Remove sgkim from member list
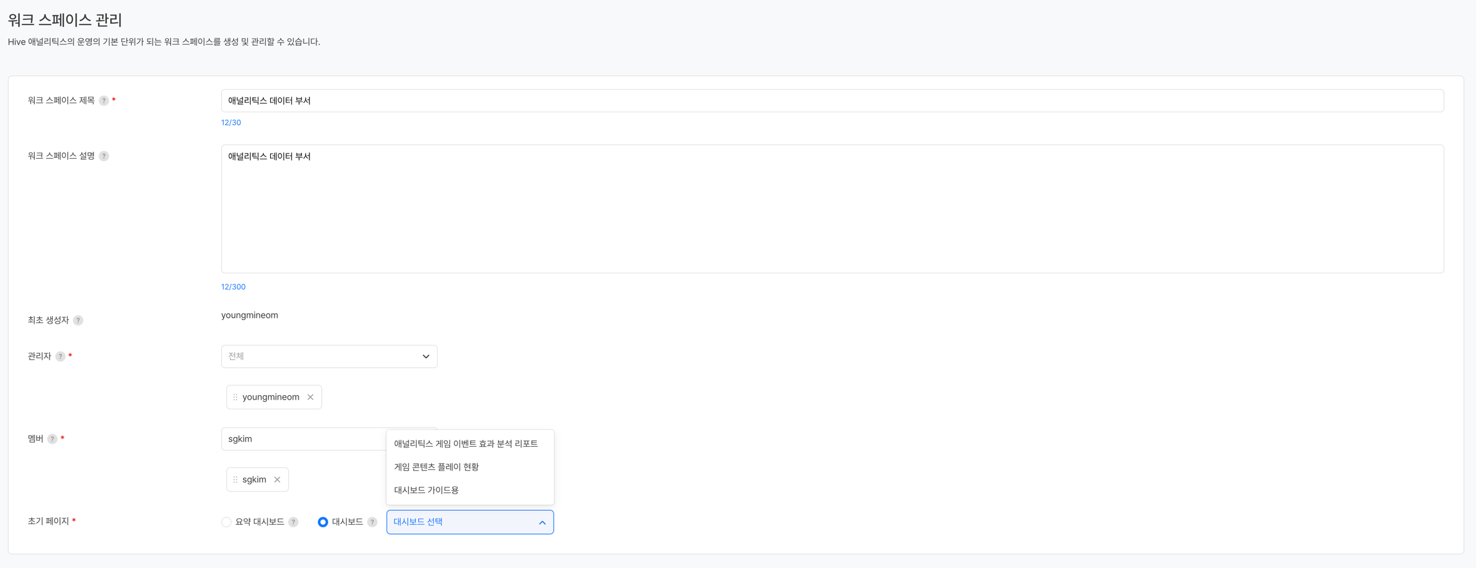1476x568 pixels. pyautogui.click(x=277, y=480)
